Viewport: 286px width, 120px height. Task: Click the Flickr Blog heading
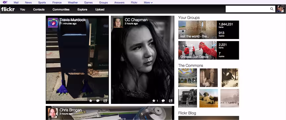[187, 113]
